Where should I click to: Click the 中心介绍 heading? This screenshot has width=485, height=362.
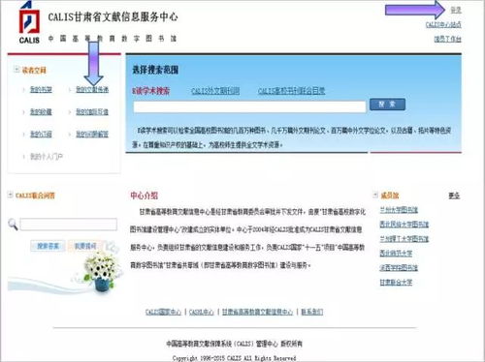tap(145, 196)
